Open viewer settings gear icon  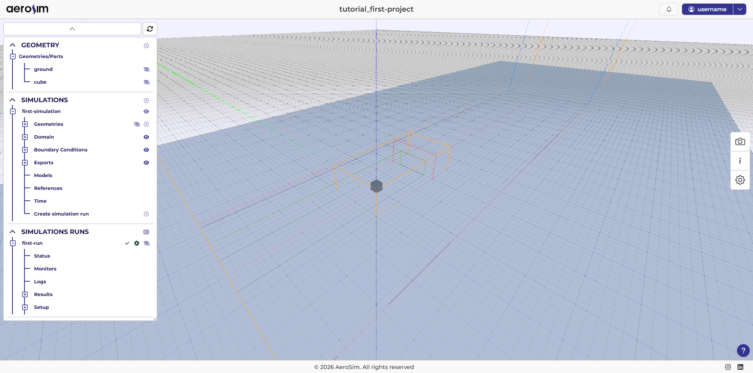tap(740, 180)
